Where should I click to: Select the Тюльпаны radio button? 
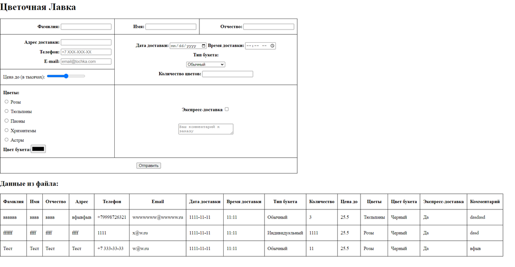[x=6, y=111]
